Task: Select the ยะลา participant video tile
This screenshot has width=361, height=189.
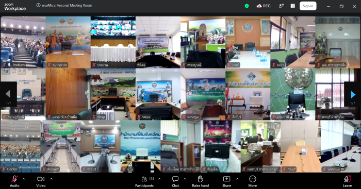Action: (x=293, y=42)
